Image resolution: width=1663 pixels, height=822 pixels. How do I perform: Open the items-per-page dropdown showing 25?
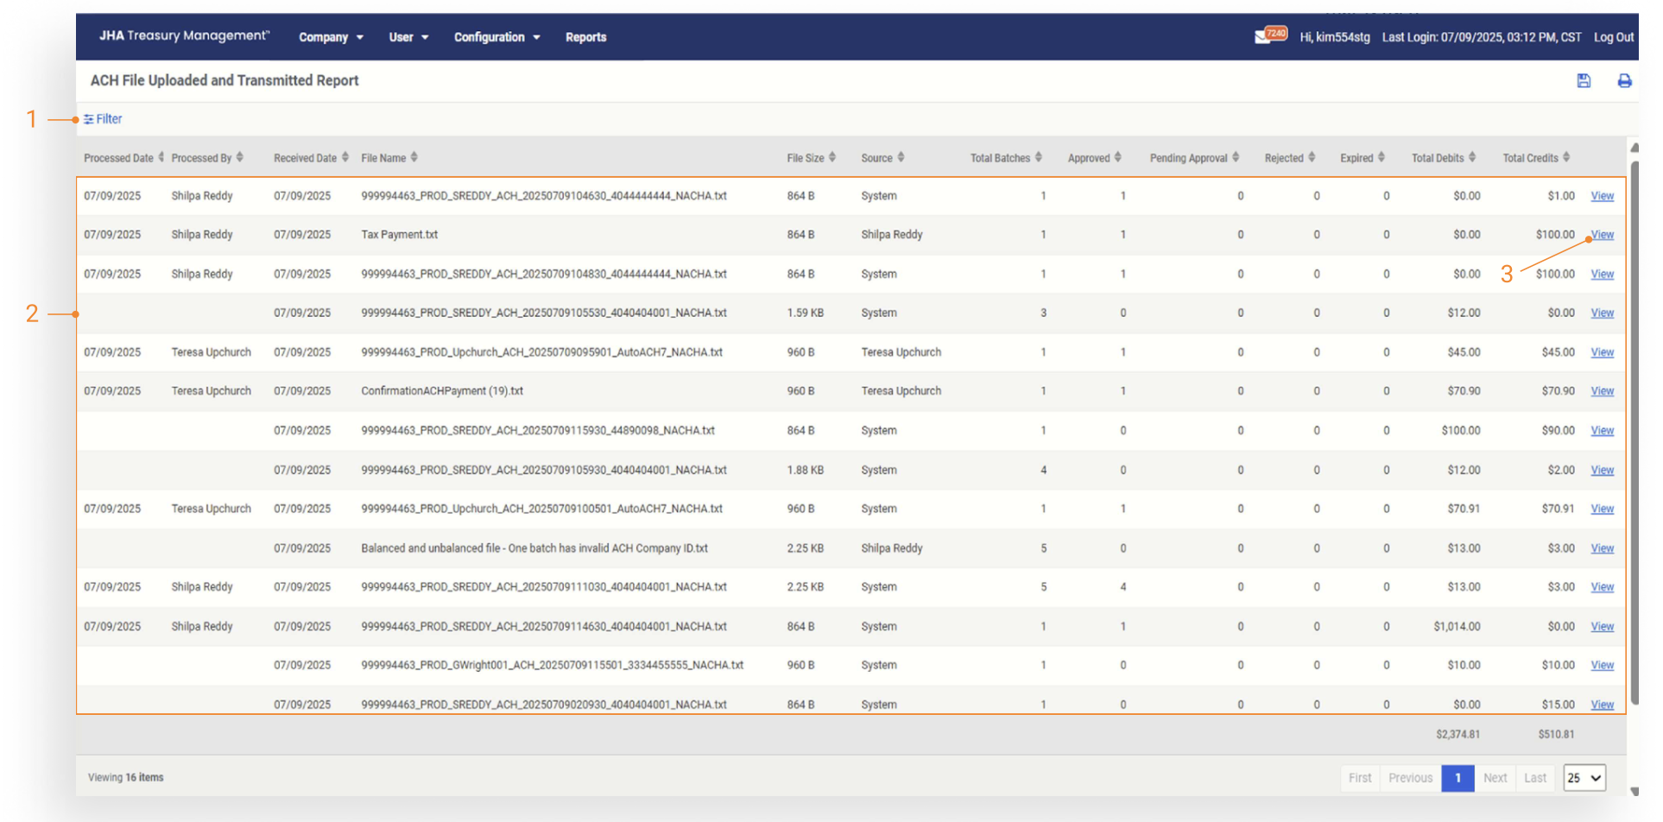[1584, 778]
